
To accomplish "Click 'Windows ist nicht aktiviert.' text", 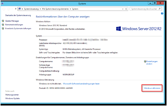I will pos(50,84).
